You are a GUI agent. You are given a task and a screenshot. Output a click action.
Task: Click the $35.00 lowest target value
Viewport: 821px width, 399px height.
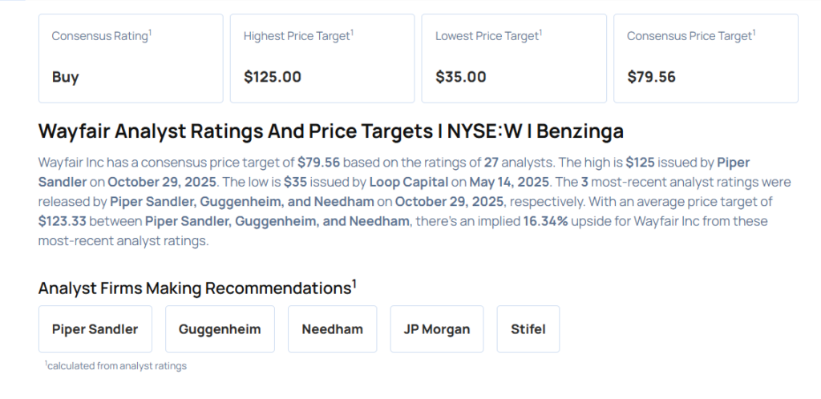[461, 77]
